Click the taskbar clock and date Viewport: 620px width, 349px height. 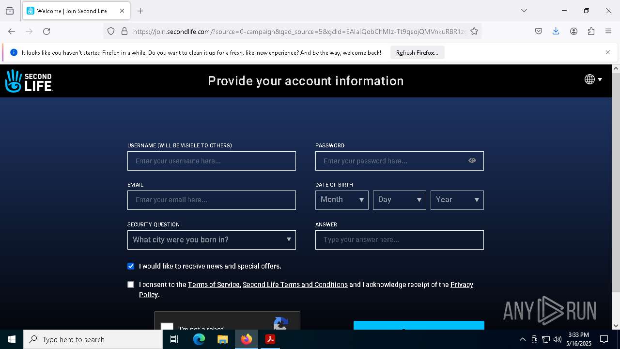579,339
